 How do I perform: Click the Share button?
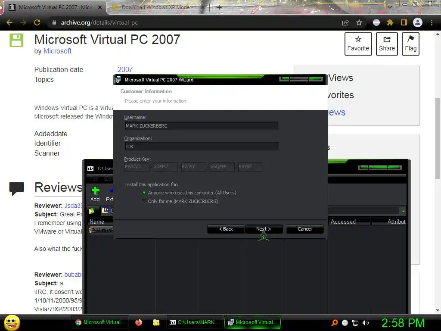pyautogui.click(x=387, y=44)
